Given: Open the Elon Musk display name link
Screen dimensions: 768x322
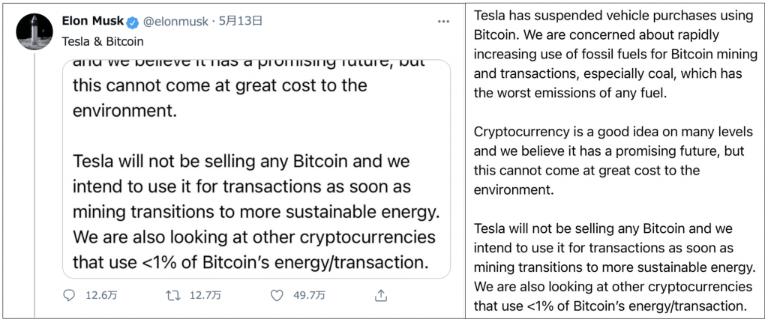Looking at the screenshot, I should (x=85, y=22).
